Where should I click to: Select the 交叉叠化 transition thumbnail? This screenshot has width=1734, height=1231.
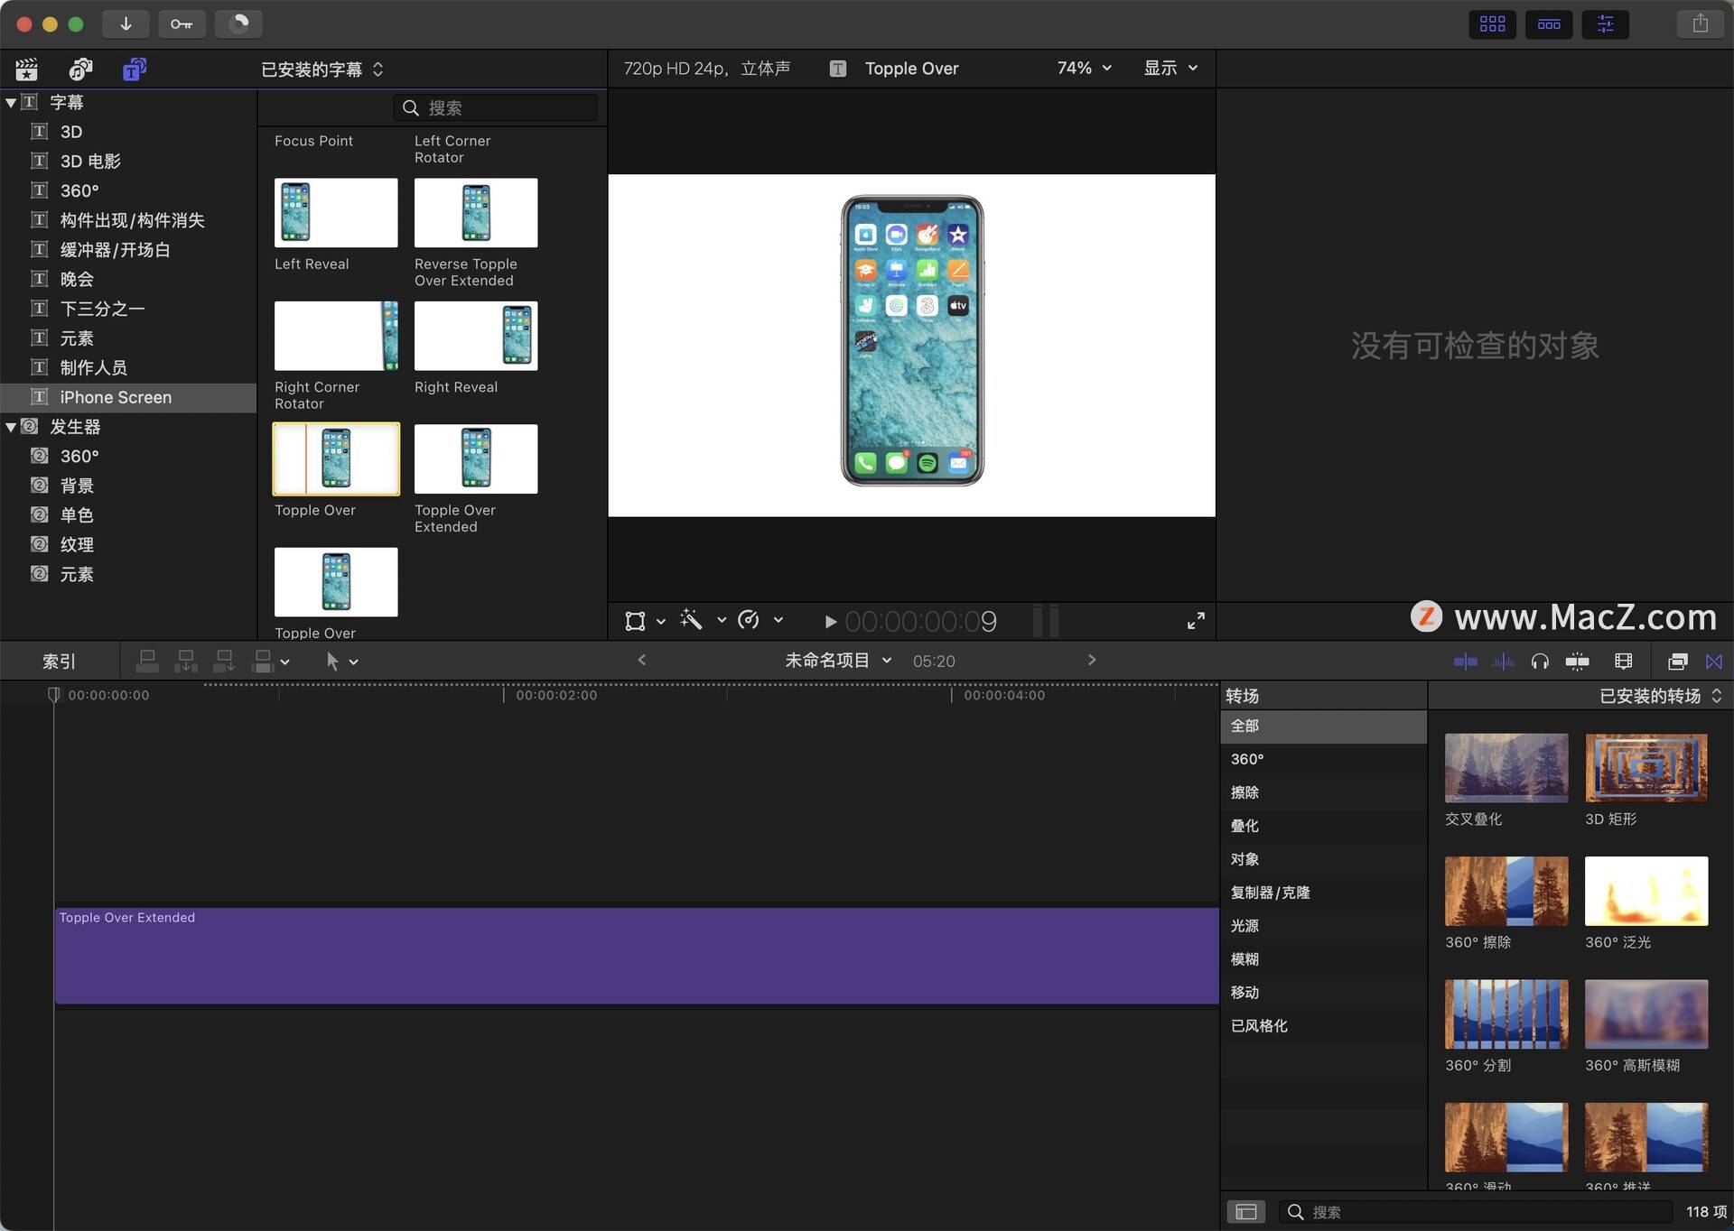click(x=1506, y=768)
